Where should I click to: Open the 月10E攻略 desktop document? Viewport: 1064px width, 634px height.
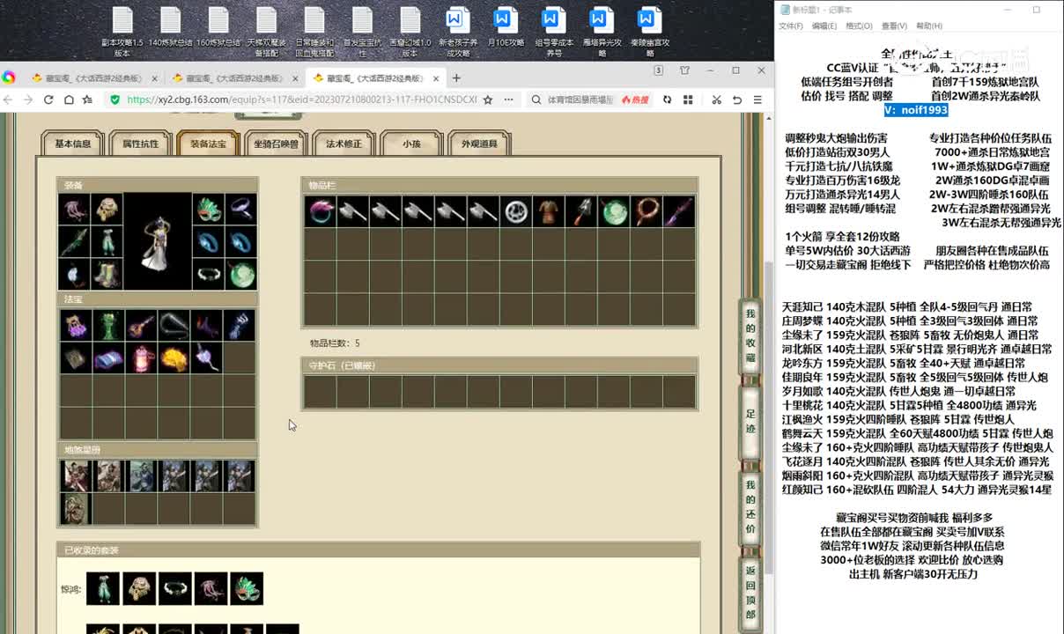[505, 26]
